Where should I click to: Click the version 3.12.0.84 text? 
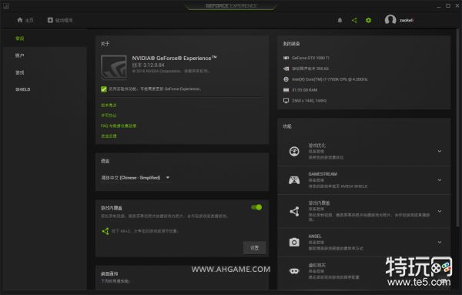click(148, 65)
